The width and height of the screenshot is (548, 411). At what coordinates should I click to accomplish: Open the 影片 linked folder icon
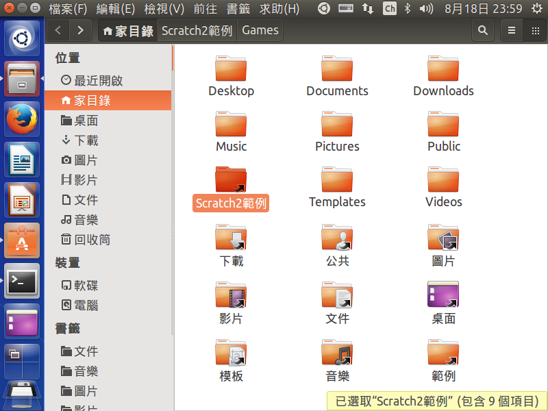pos(231,295)
